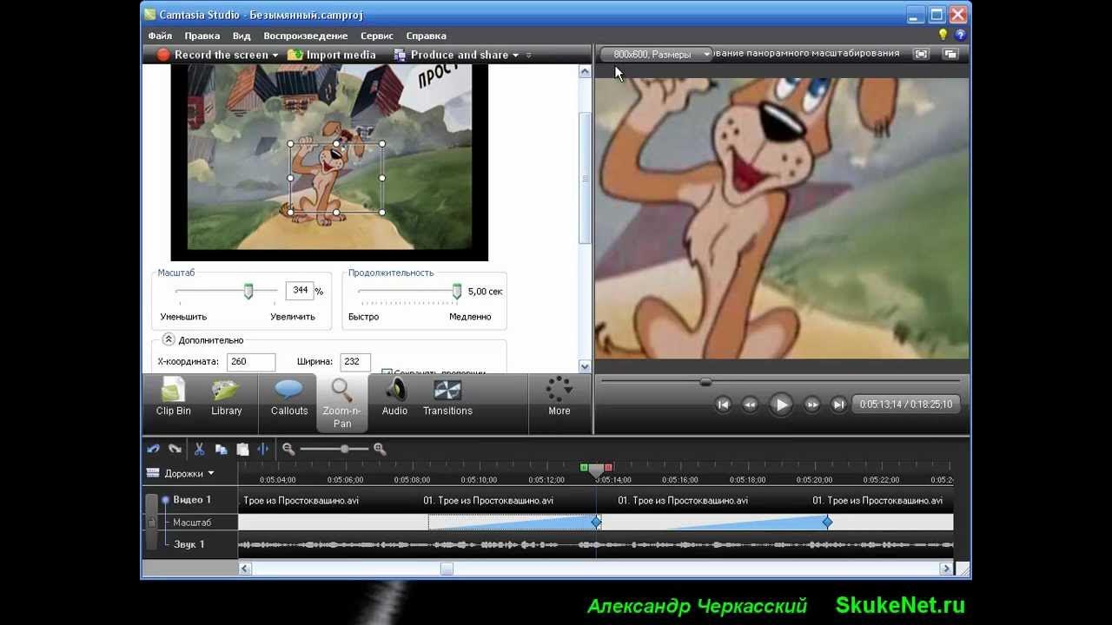
Task: Select the Звук 1 audio track label
Action: (x=189, y=544)
